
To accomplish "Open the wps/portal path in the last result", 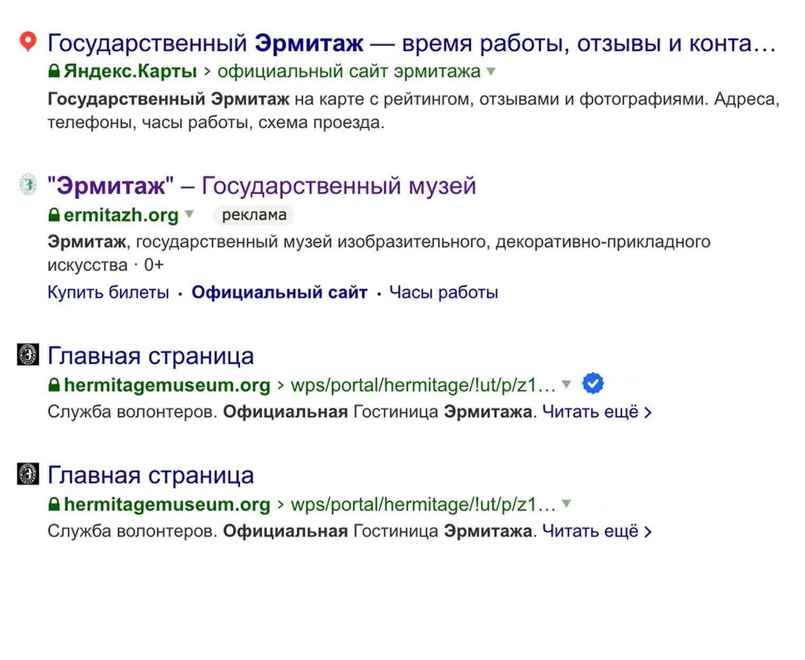I will coord(423,504).
